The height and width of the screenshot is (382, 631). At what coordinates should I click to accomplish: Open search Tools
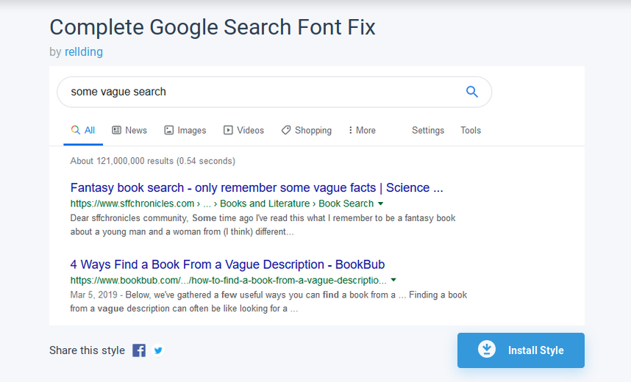pyautogui.click(x=471, y=130)
